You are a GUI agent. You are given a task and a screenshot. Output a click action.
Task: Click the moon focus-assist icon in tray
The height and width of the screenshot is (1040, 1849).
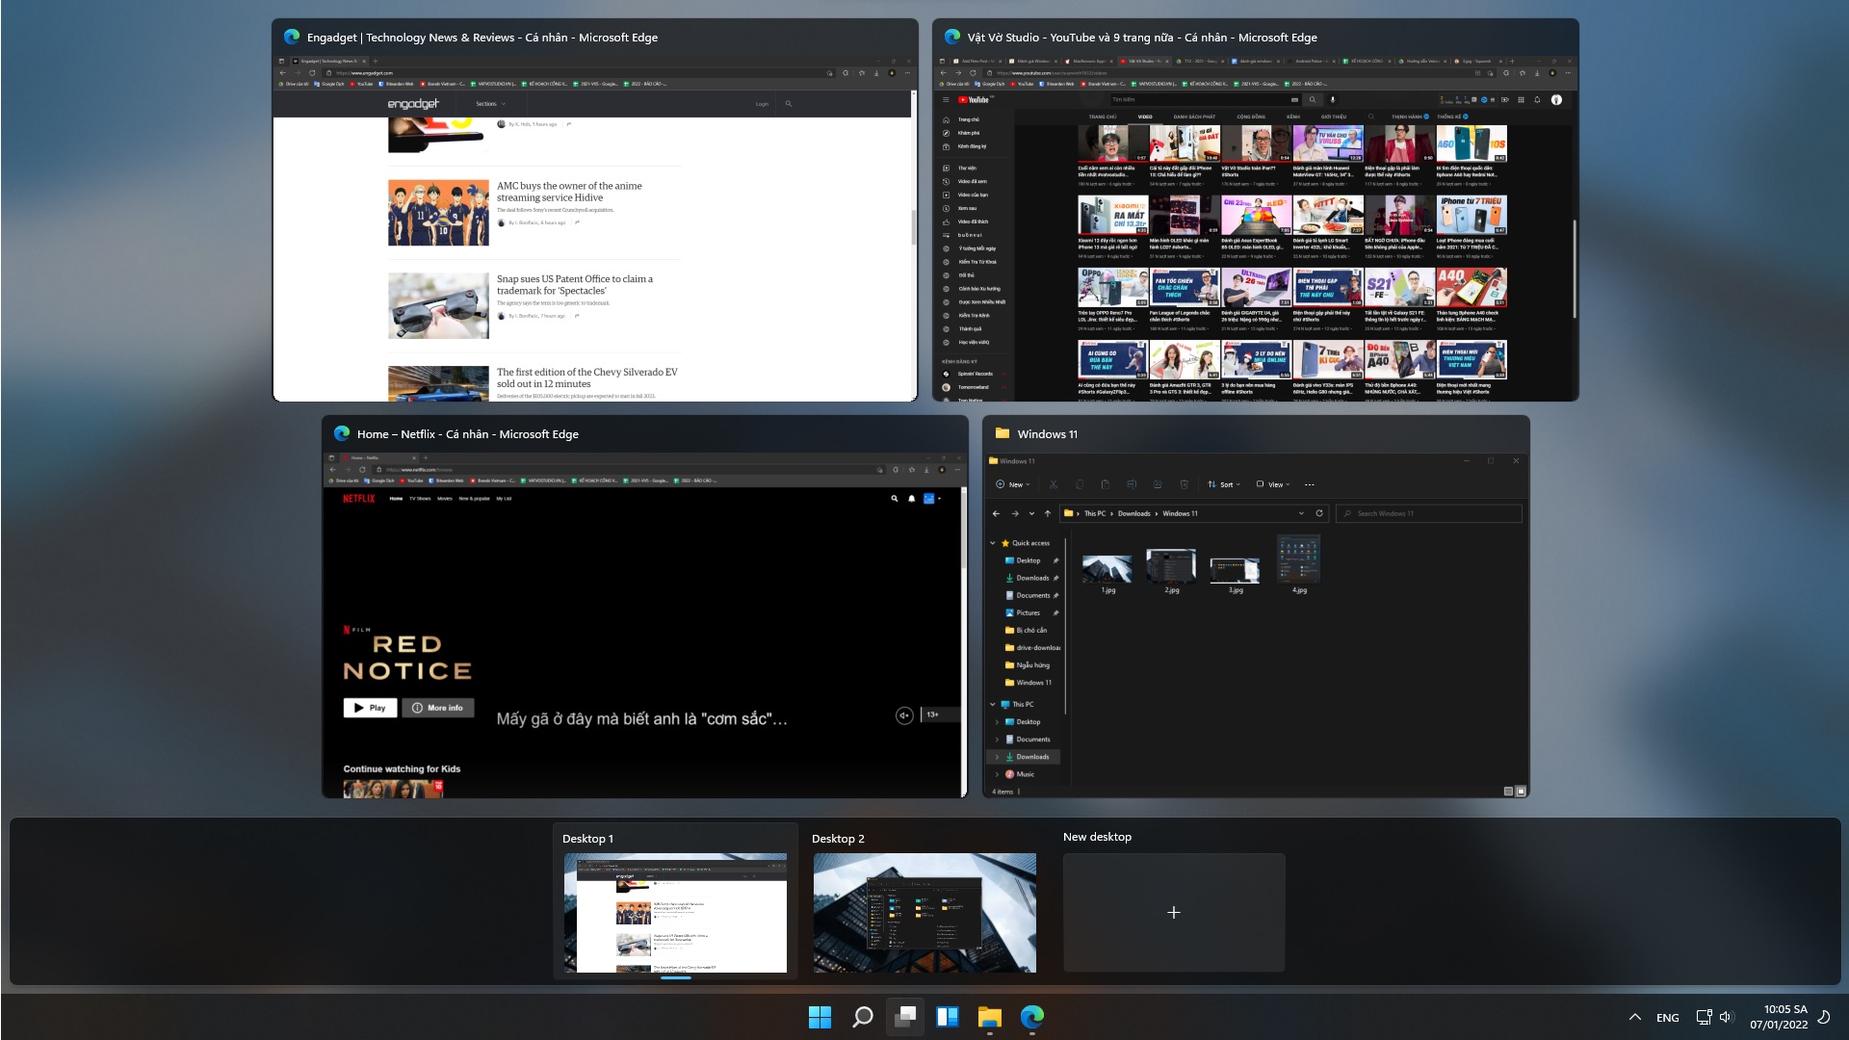coord(1823,1017)
